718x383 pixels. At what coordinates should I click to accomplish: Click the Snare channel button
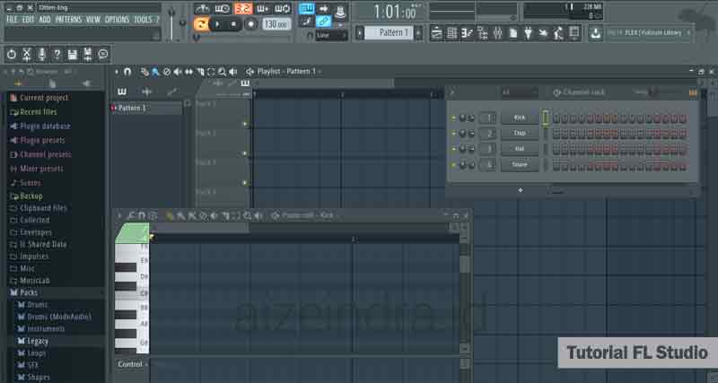coord(520,164)
